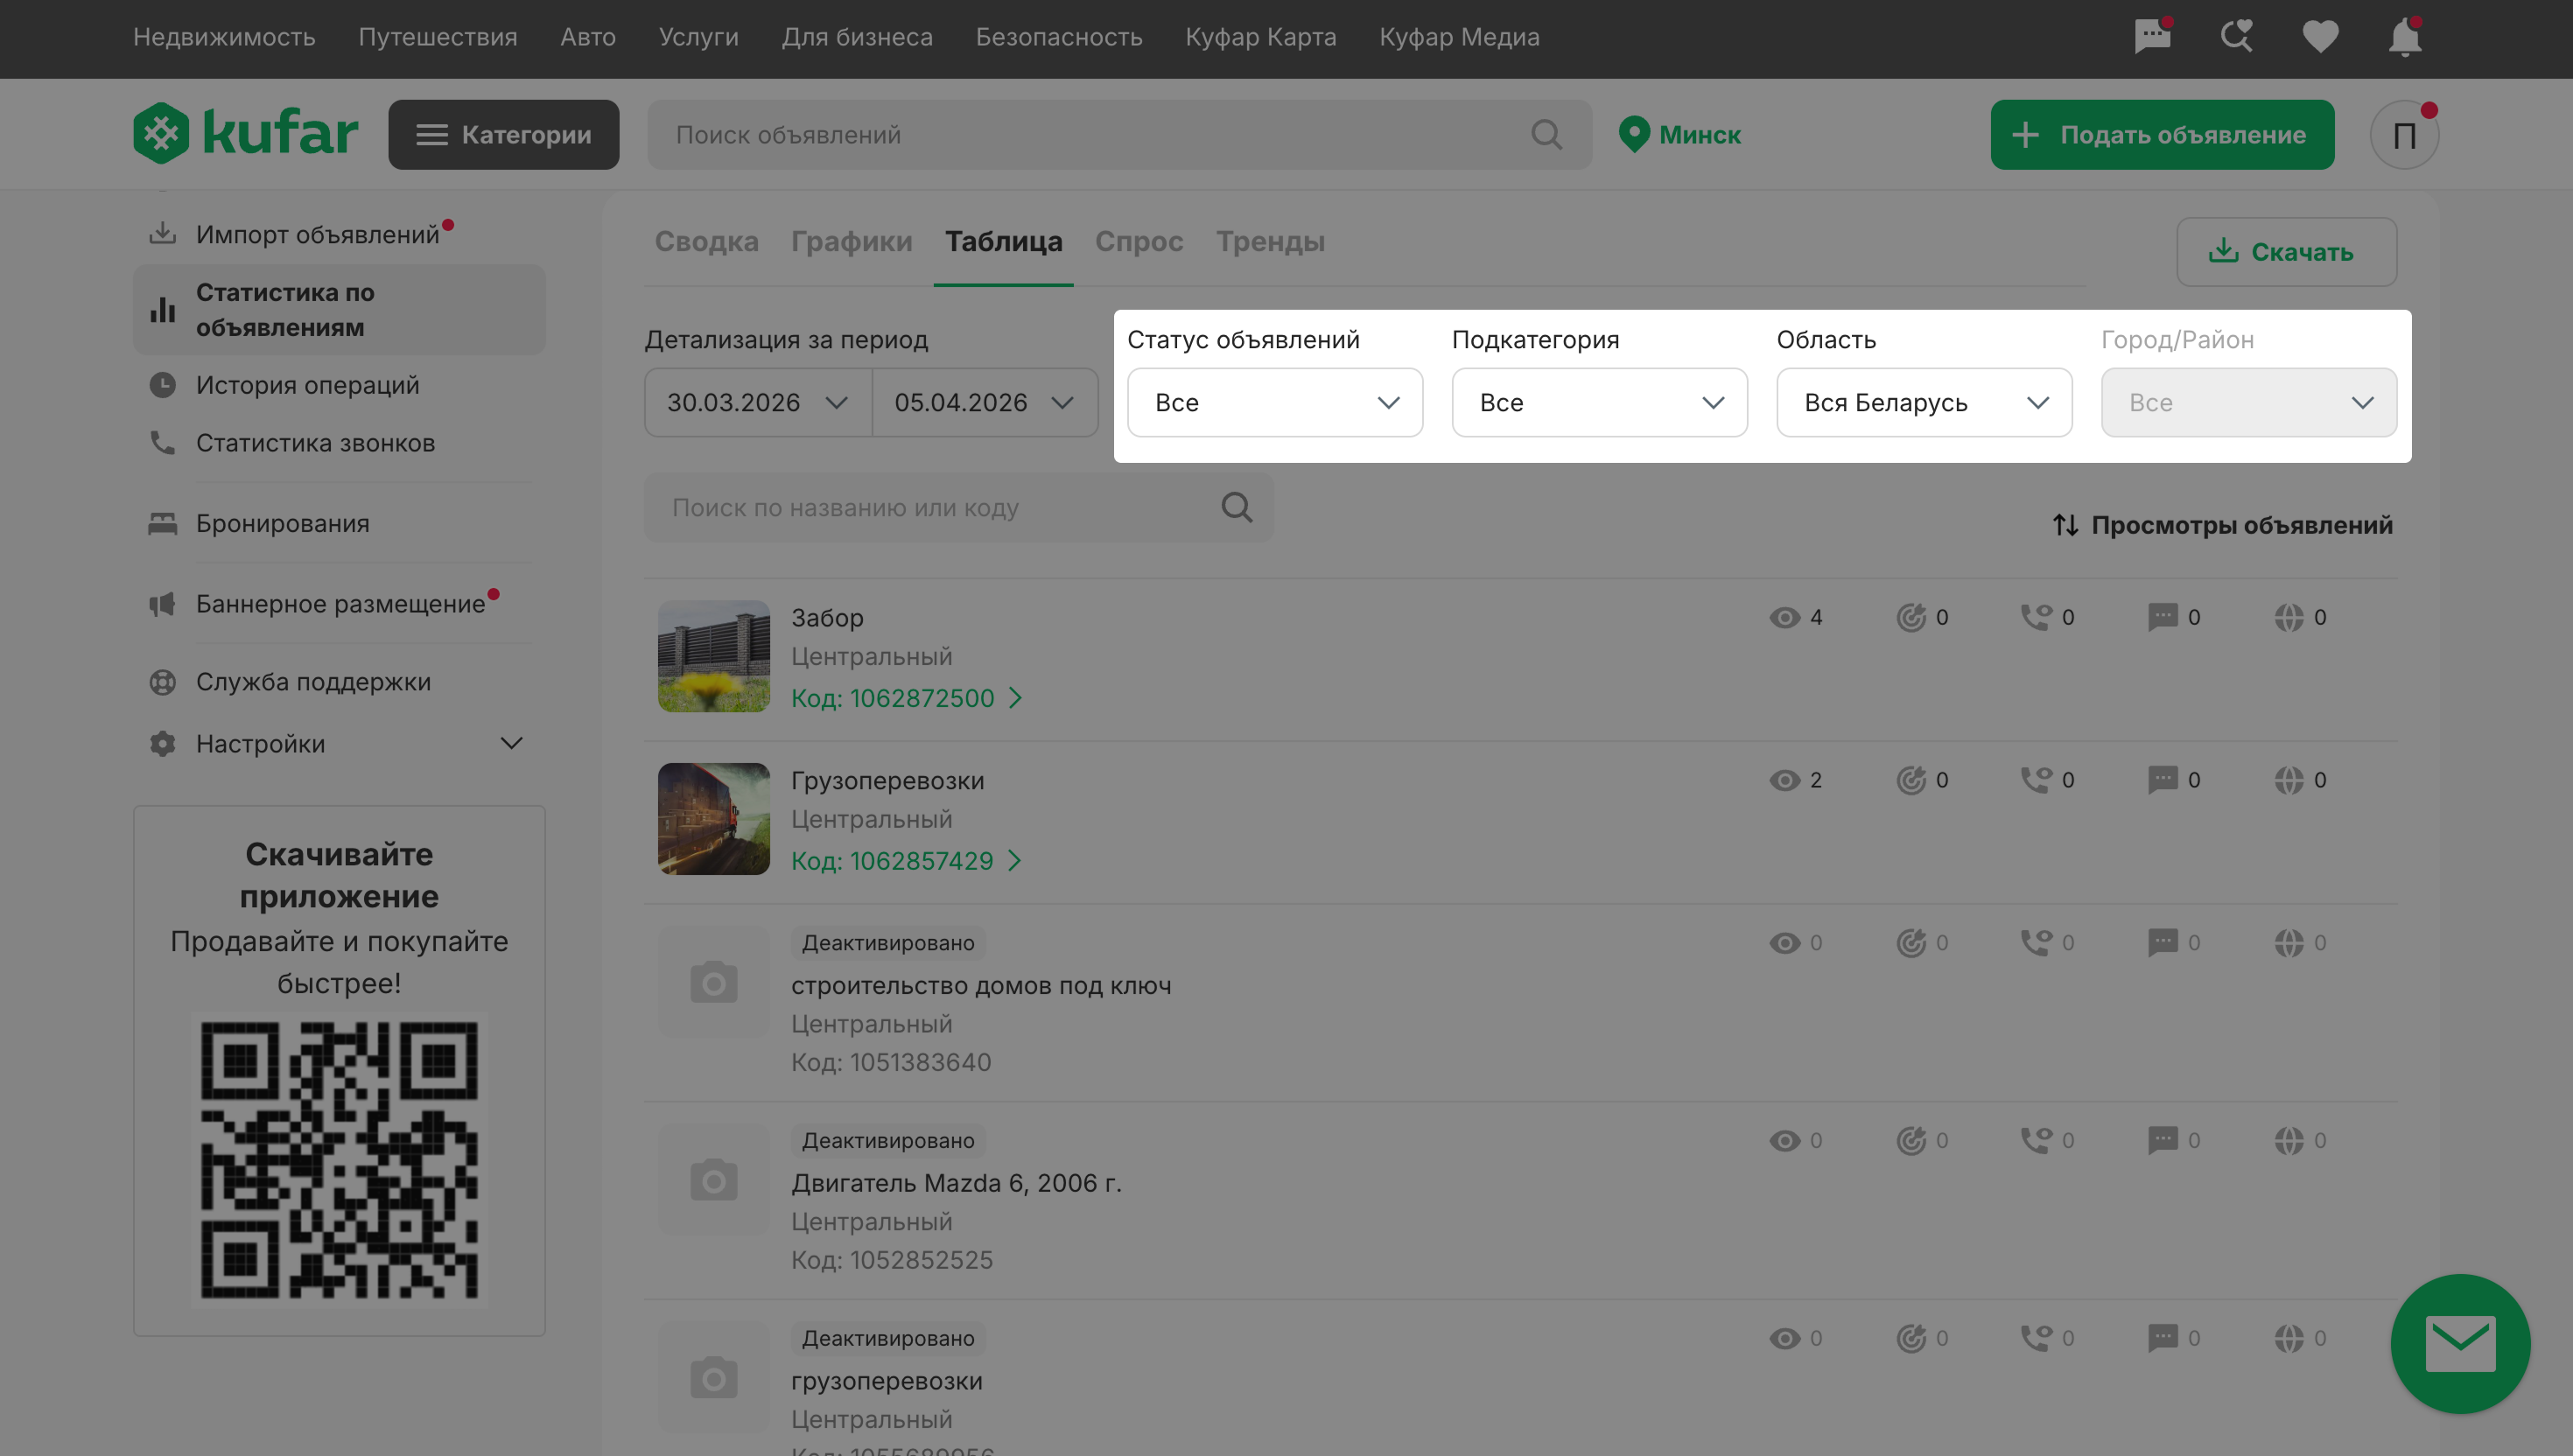Open Услуги in top navigation
This screenshot has width=2573, height=1456.
[x=698, y=37]
